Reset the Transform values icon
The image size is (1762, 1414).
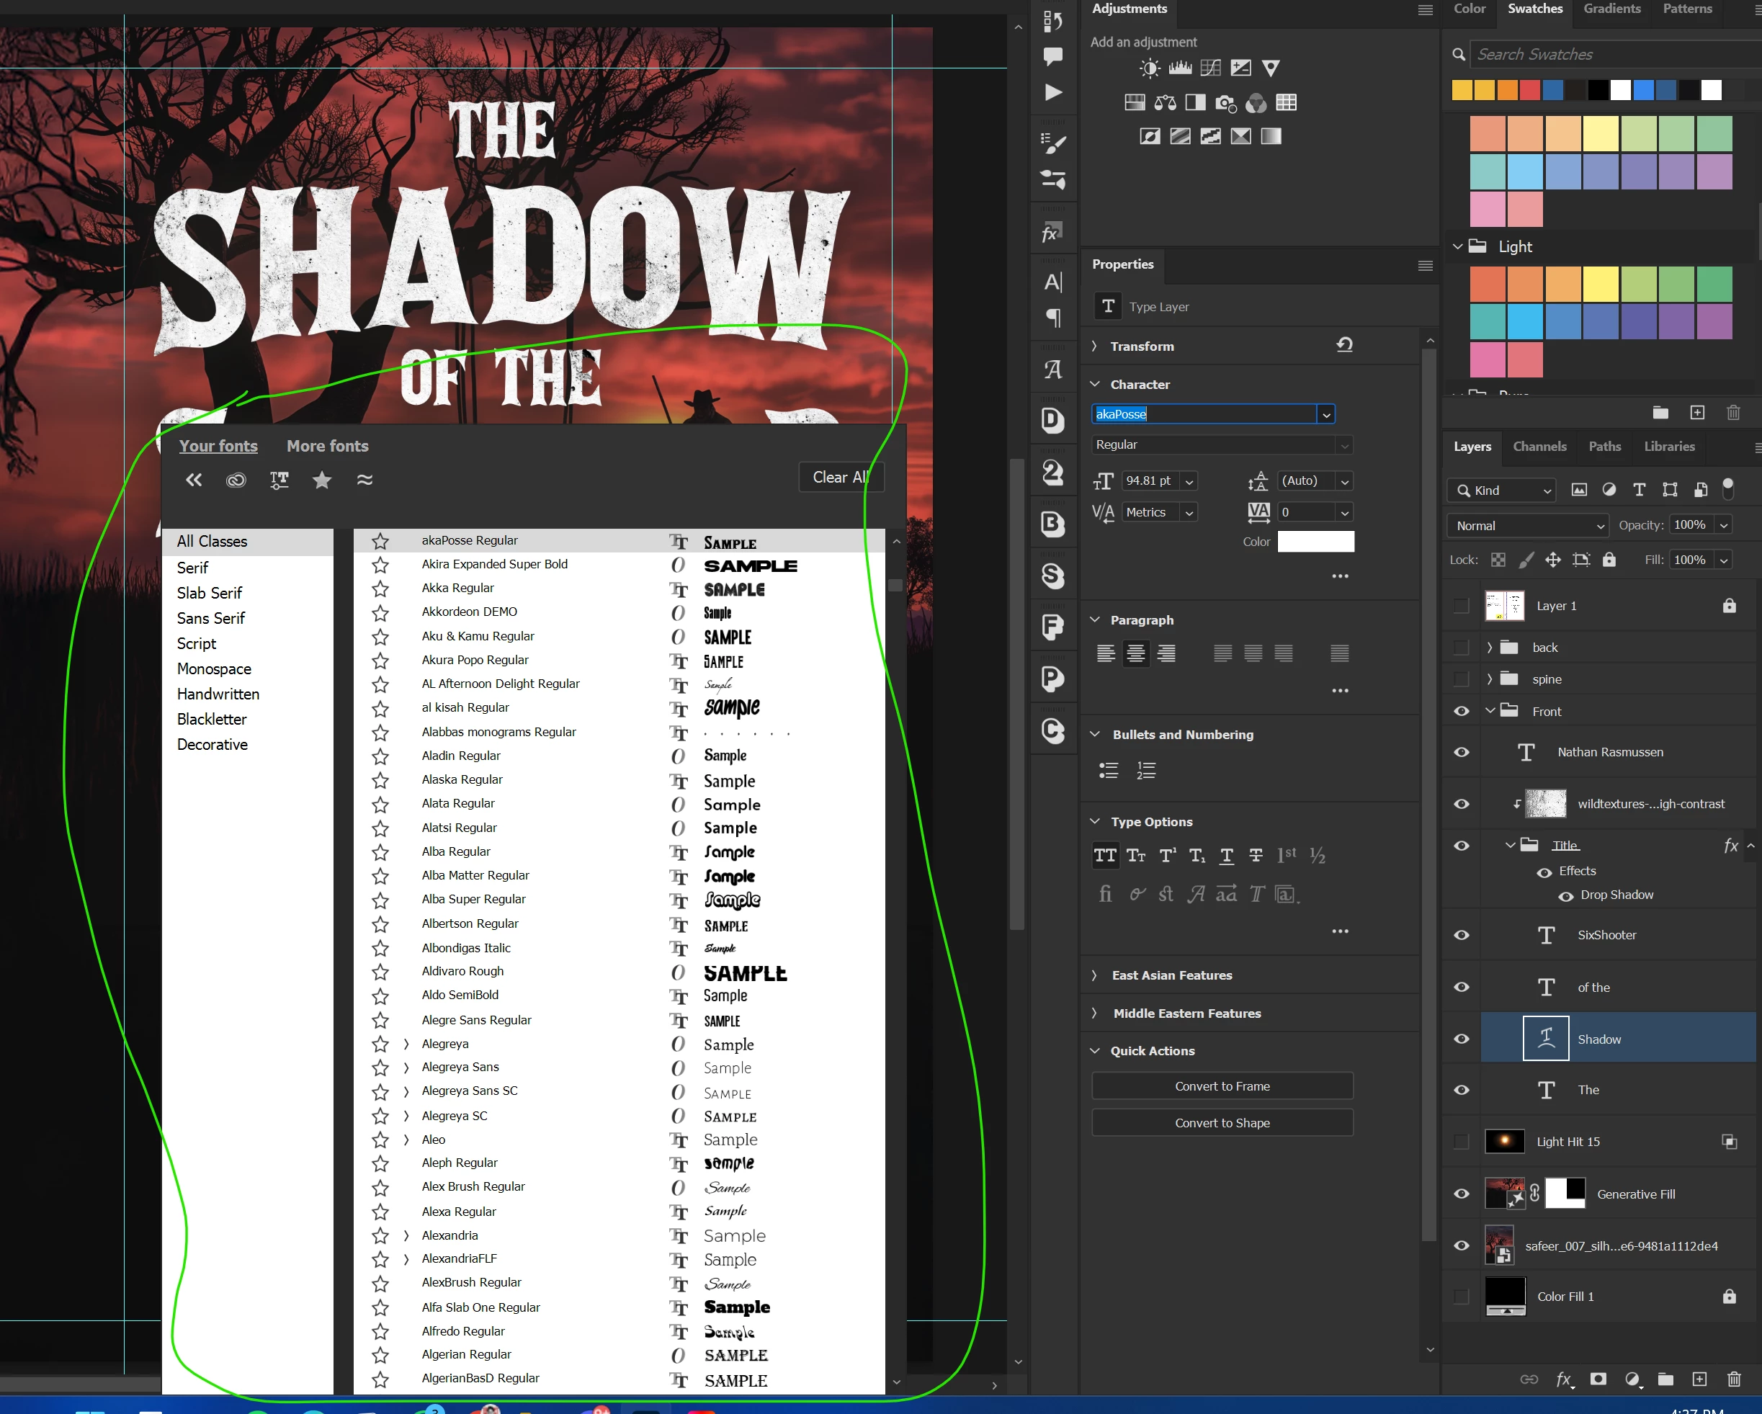1344,345
